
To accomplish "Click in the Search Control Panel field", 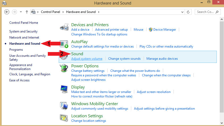I will (205, 12).
